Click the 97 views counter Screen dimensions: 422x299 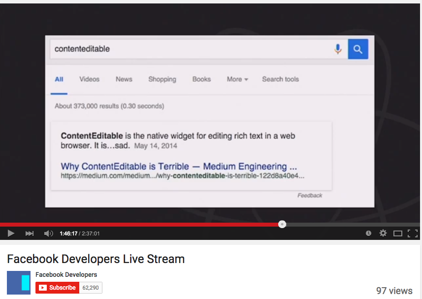pos(394,291)
